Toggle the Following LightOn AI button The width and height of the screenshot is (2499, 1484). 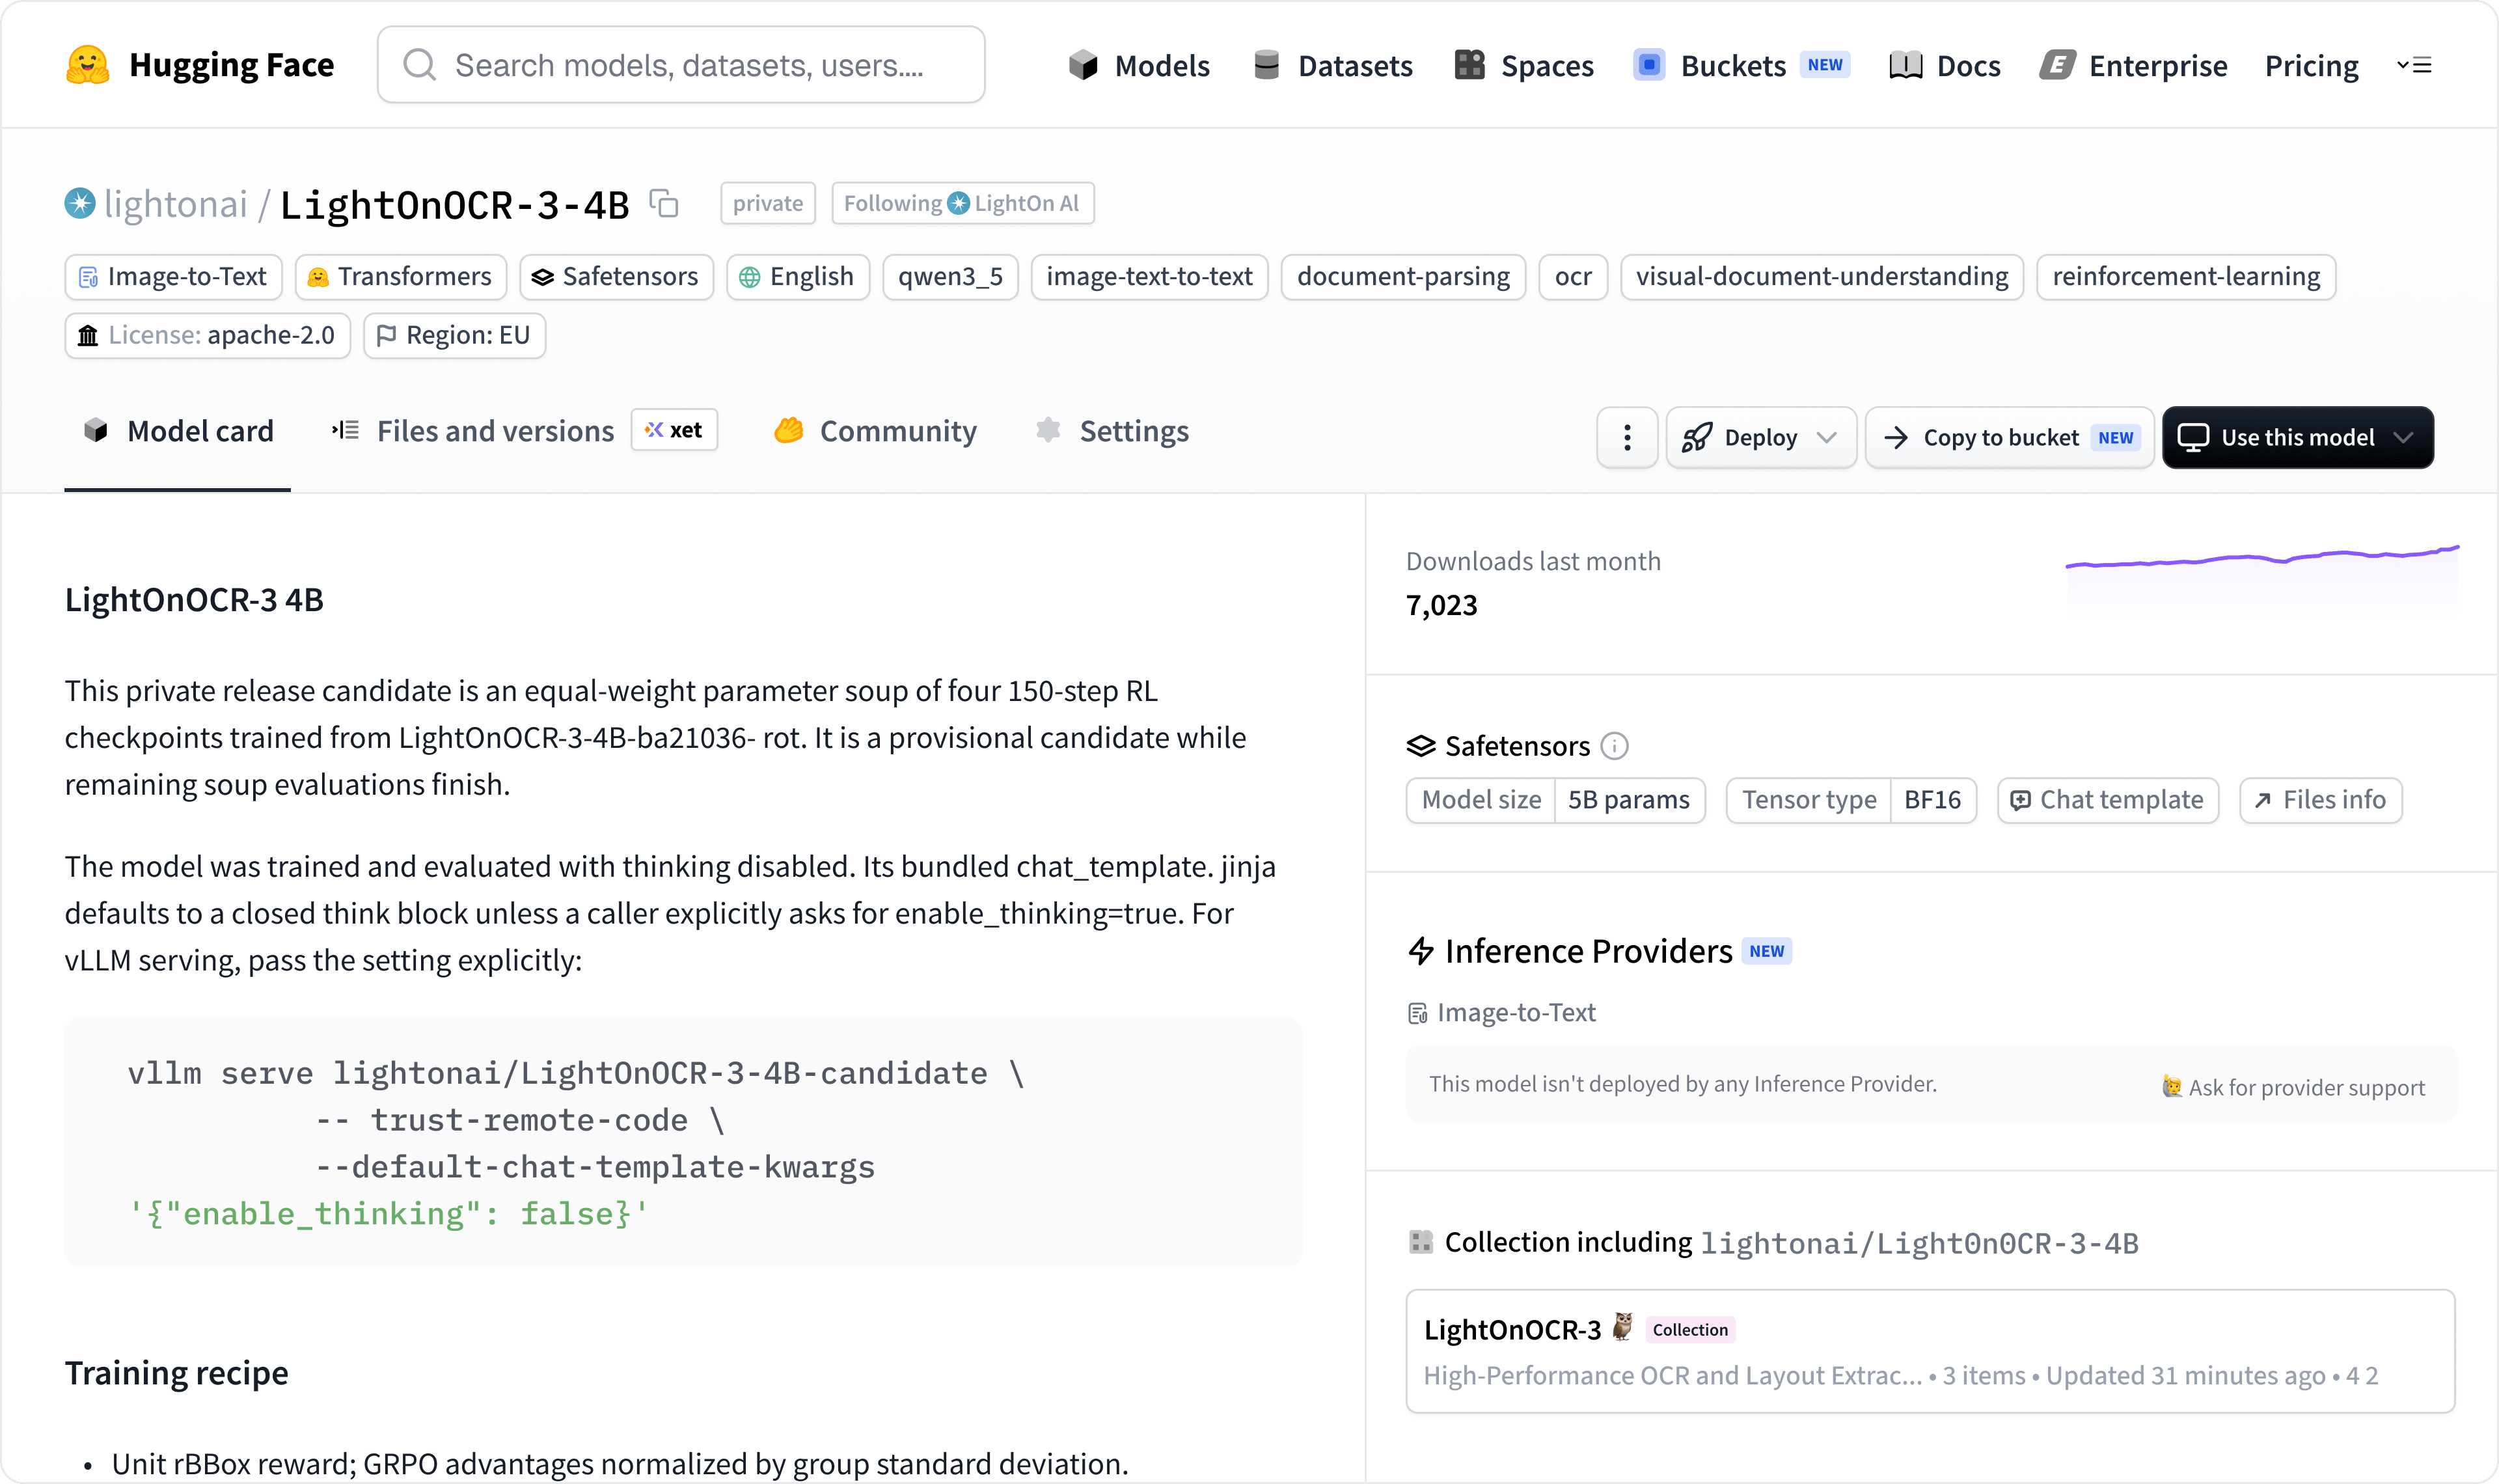click(x=963, y=203)
